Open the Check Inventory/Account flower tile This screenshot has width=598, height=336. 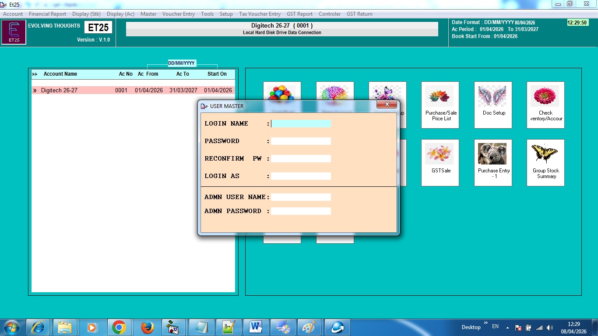[545, 104]
